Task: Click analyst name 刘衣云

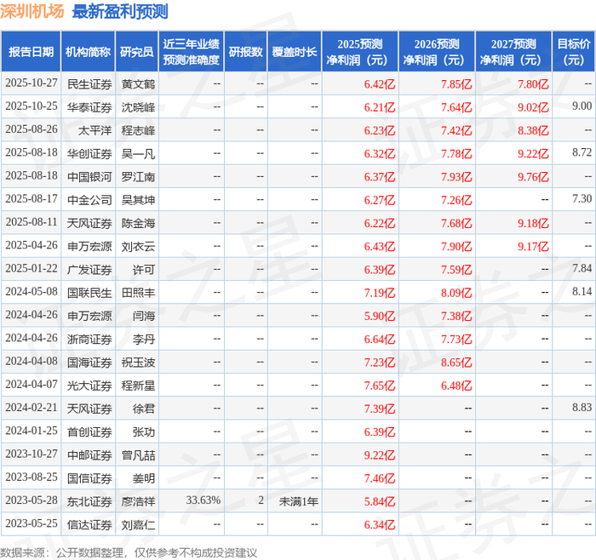Action: click(138, 246)
